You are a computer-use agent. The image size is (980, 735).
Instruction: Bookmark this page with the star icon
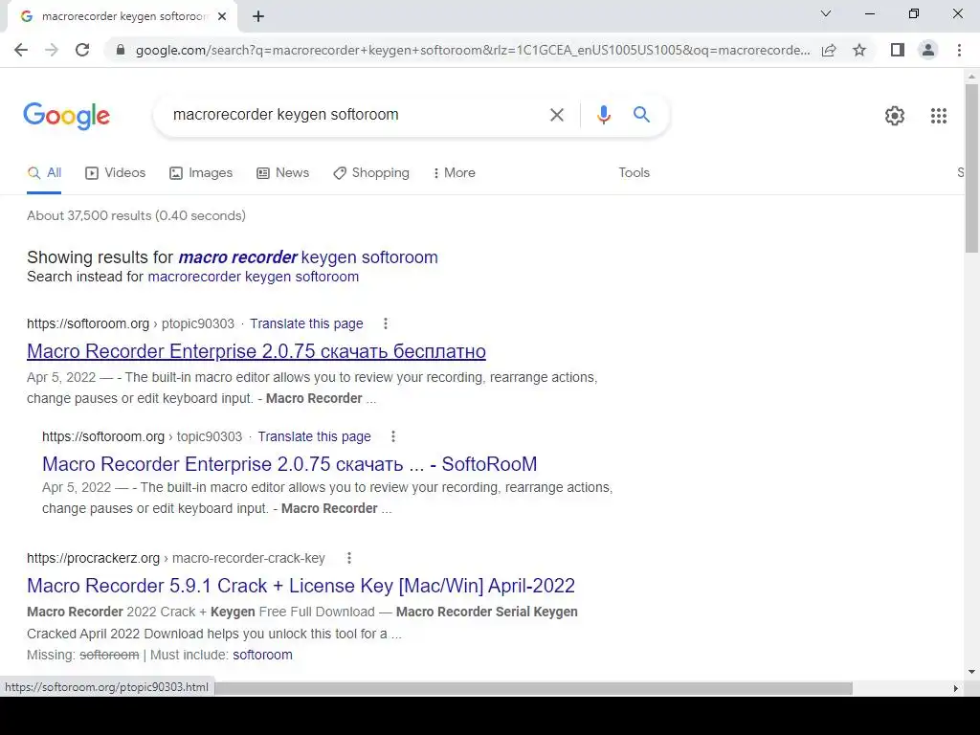(x=859, y=50)
